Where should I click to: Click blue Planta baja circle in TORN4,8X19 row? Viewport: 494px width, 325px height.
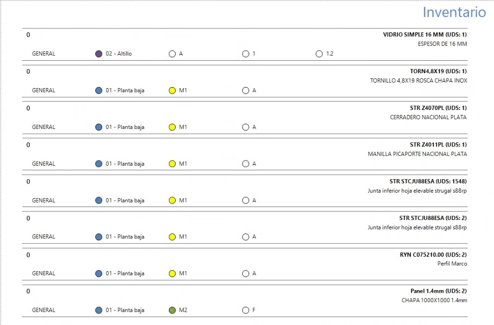tap(98, 91)
